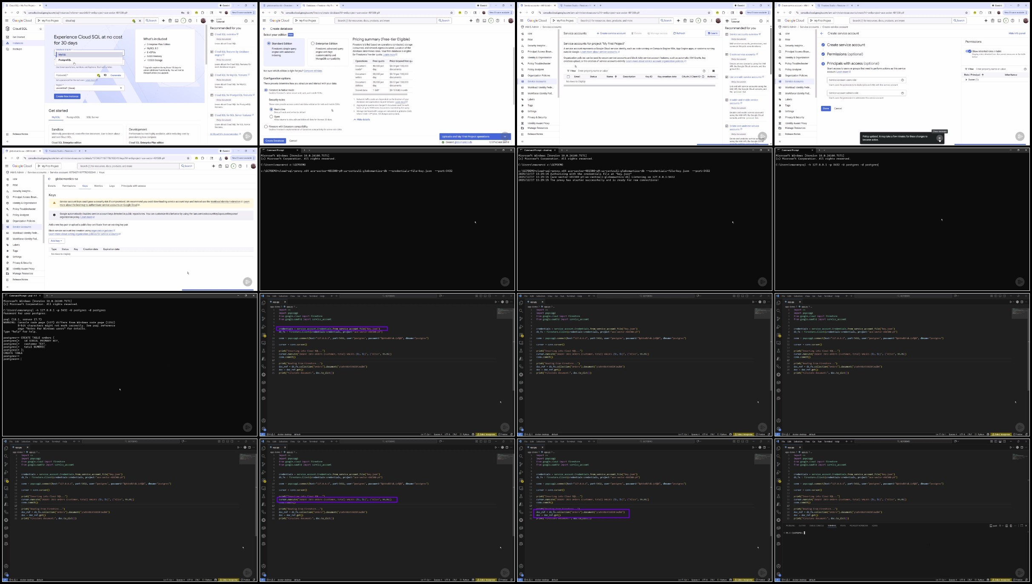Select the Enterprise Edition radio button

click(x=313, y=43)
